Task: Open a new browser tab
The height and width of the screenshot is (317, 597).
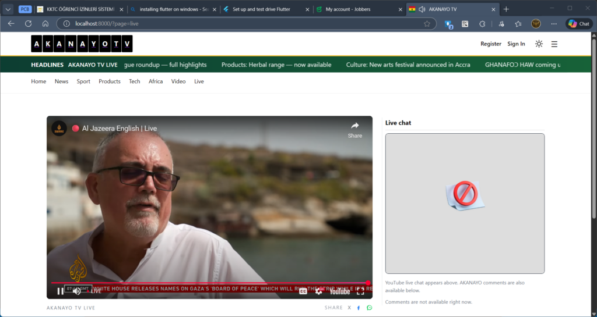Action: click(506, 9)
